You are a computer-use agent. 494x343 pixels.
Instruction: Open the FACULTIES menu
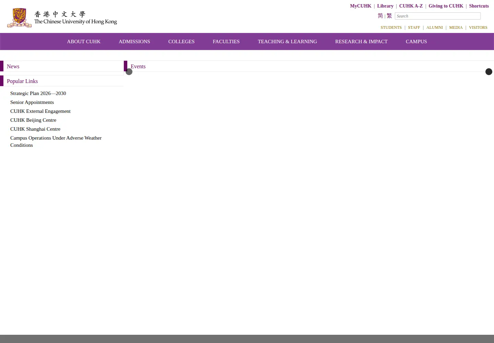226,42
